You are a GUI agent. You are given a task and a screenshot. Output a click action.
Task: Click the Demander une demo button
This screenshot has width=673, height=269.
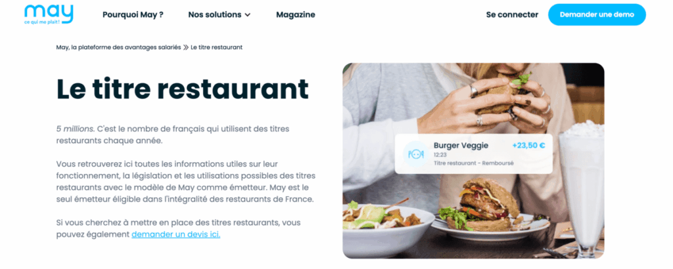click(x=597, y=14)
